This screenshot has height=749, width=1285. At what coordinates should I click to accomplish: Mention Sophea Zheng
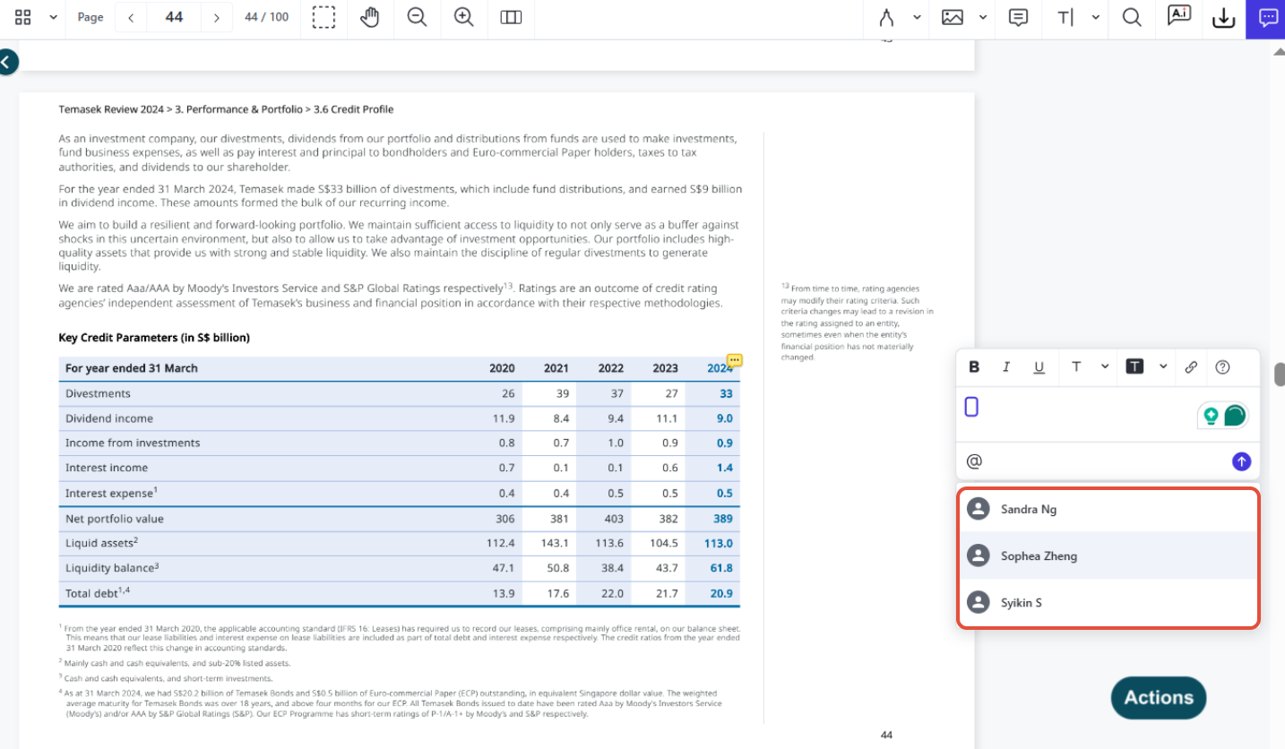(x=1108, y=555)
